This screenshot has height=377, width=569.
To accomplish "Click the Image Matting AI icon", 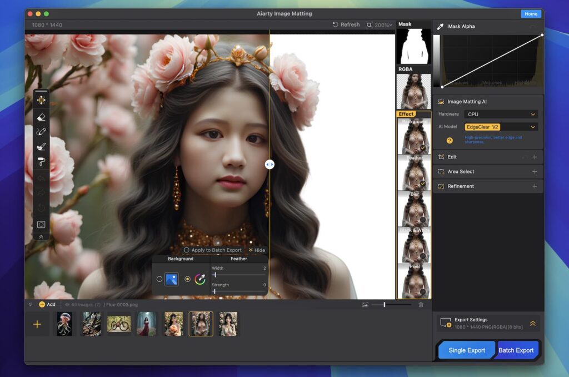I will (441, 102).
